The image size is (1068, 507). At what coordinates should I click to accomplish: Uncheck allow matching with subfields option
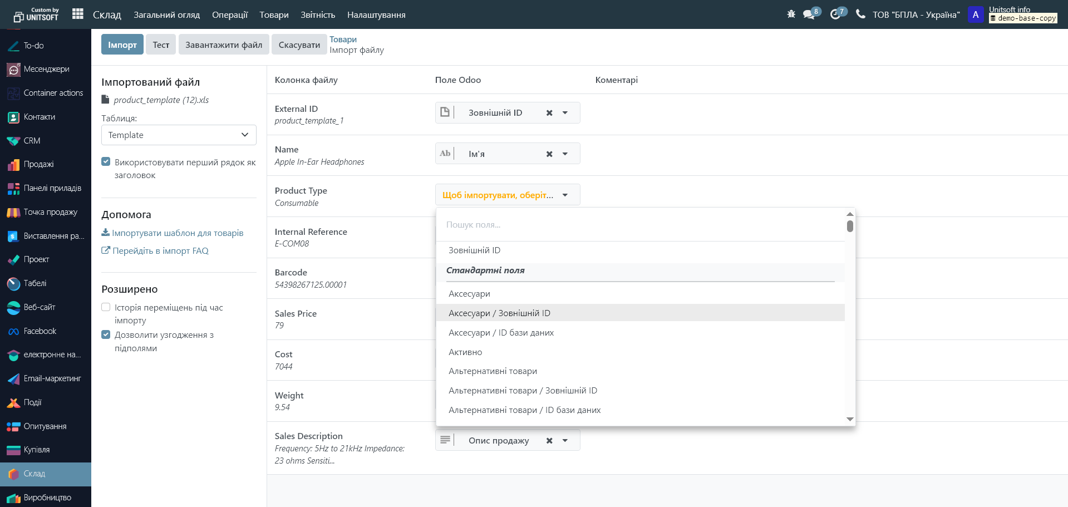pyautogui.click(x=106, y=334)
